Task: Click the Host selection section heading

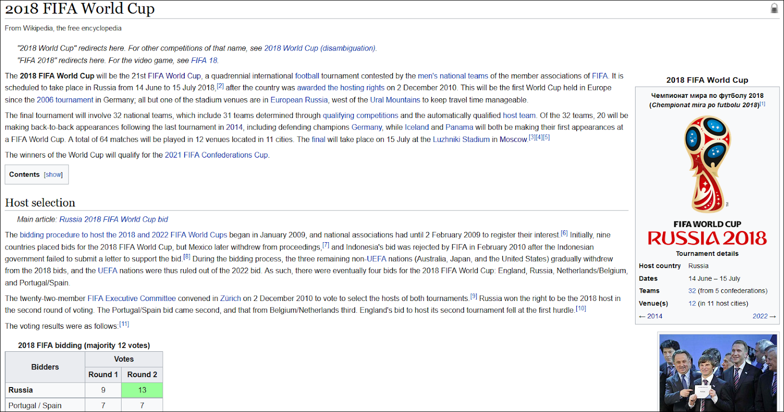Action: pos(40,203)
